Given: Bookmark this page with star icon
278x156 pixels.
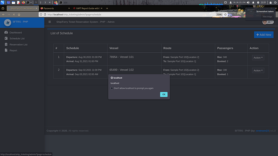Looking at the screenshot, I should click(x=225, y=15).
